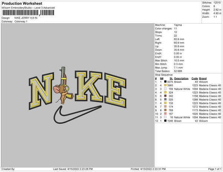Screen dimensions: 223x172
Task: Click the "Page 1 of 1" footer text
Action: [214, 169]
